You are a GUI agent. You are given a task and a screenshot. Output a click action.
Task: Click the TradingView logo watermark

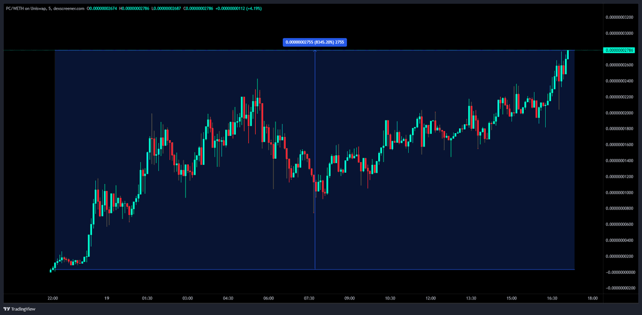(19, 309)
